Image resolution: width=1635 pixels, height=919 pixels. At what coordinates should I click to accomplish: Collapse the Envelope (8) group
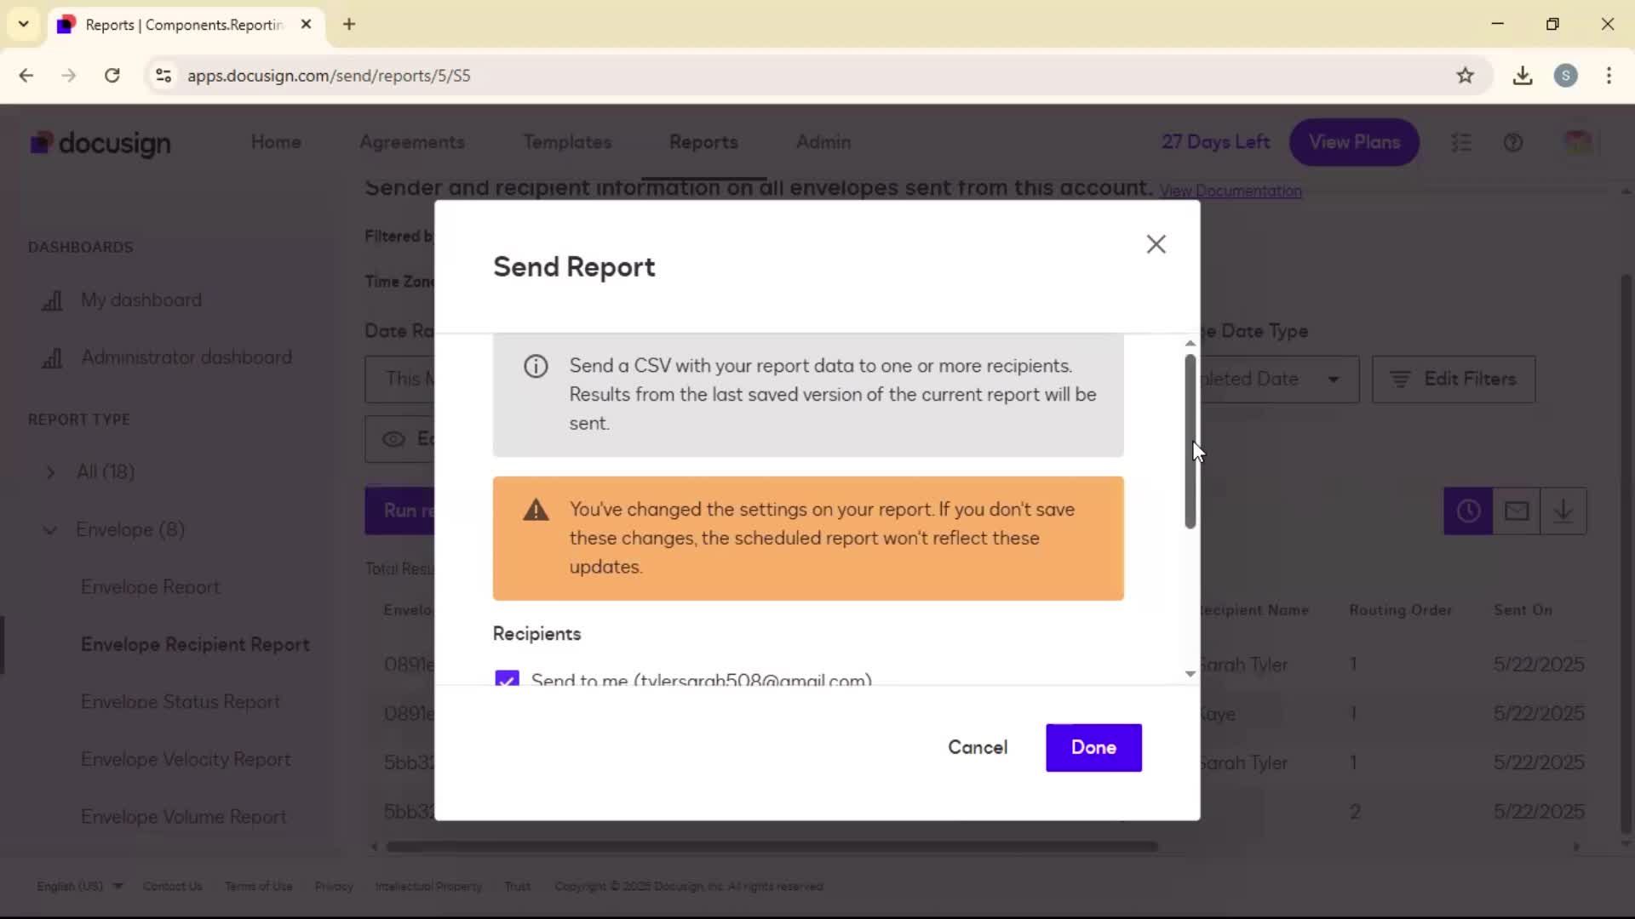click(50, 529)
